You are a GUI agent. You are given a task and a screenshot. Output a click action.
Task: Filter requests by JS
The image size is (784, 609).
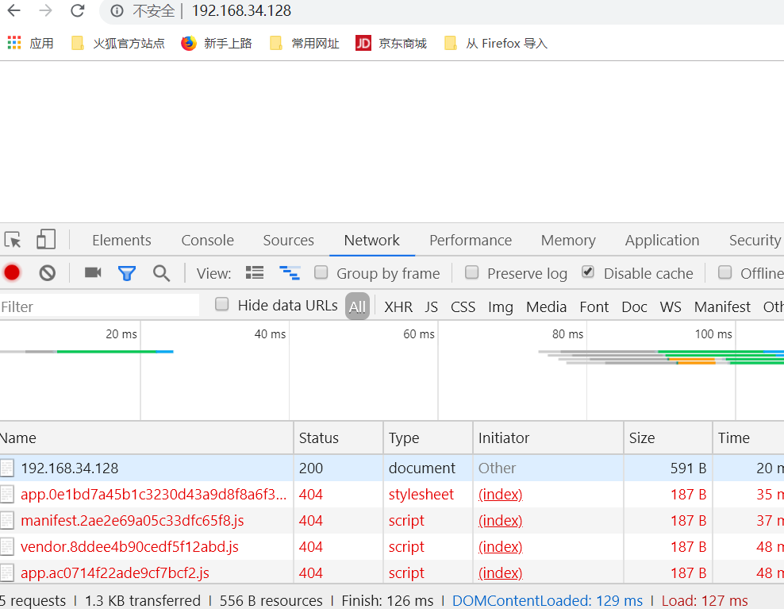(x=432, y=306)
